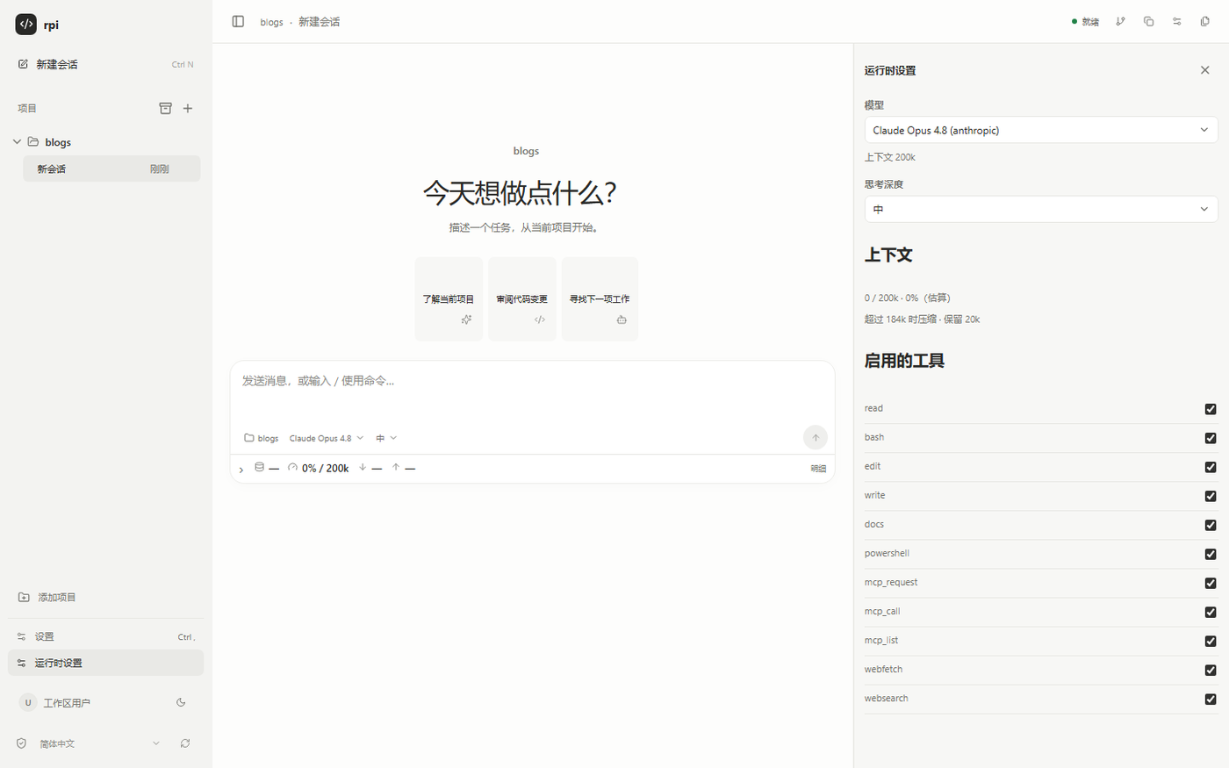Click the 新建会话 button in sidebar
Screen dimensions: 1229x768
pos(105,64)
